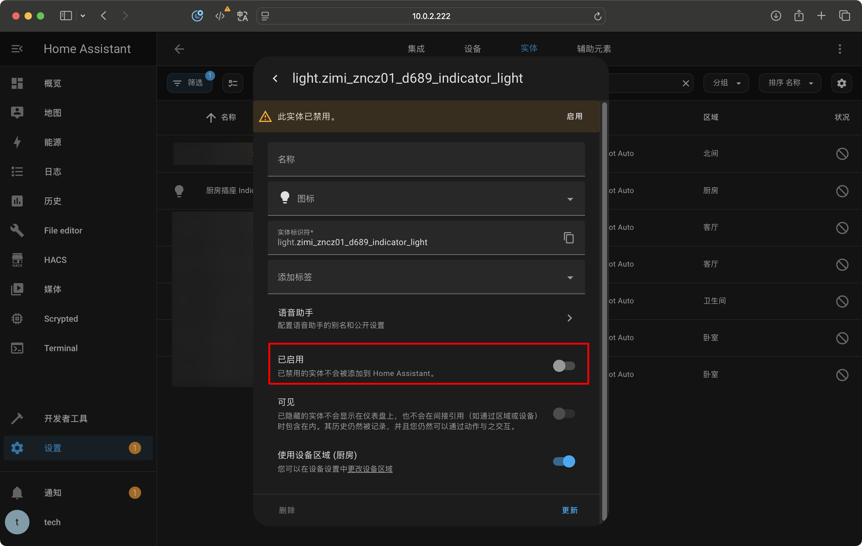
Task: Click the disabled status icon for 卫生间 row
Action: (842, 301)
